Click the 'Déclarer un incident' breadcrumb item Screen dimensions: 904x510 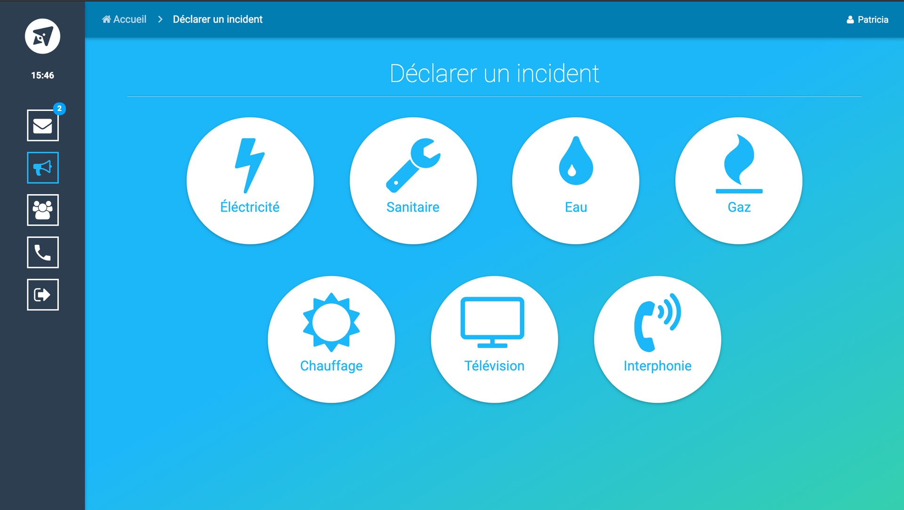click(218, 19)
